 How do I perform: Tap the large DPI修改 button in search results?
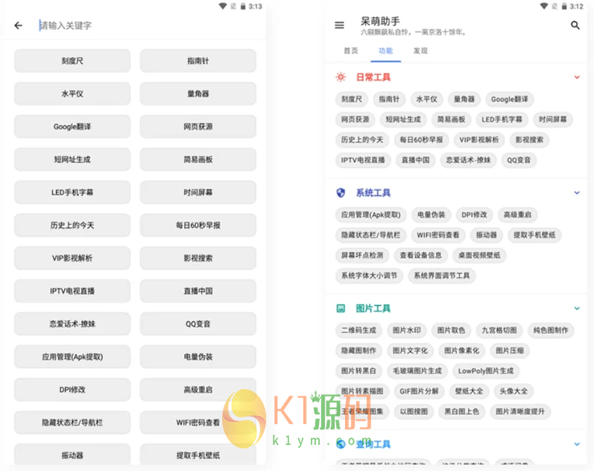tap(72, 390)
